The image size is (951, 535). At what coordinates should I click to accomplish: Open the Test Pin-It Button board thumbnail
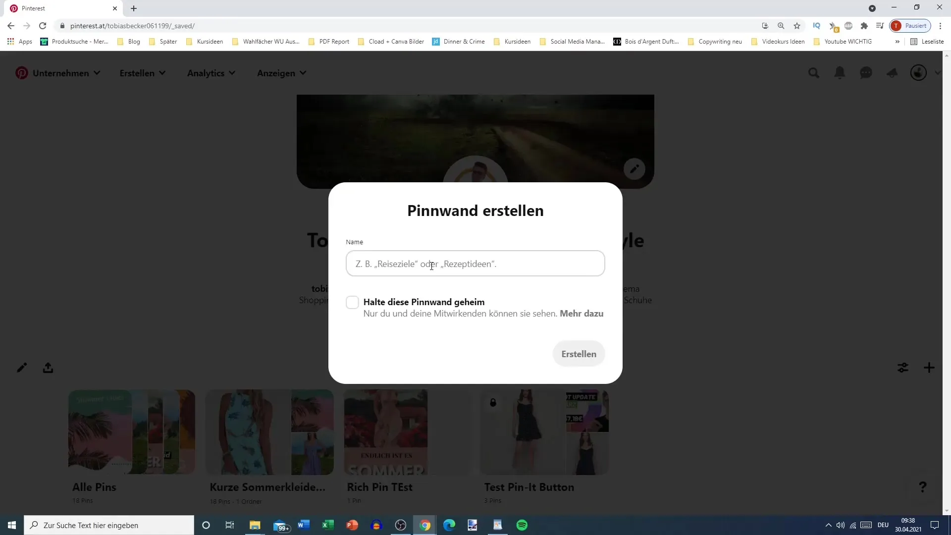tap(544, 432)
